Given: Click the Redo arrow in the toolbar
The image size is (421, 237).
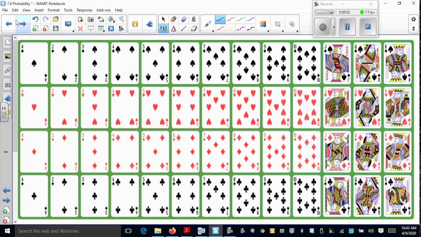Looking at the screenshot, I should pos(45,19).
